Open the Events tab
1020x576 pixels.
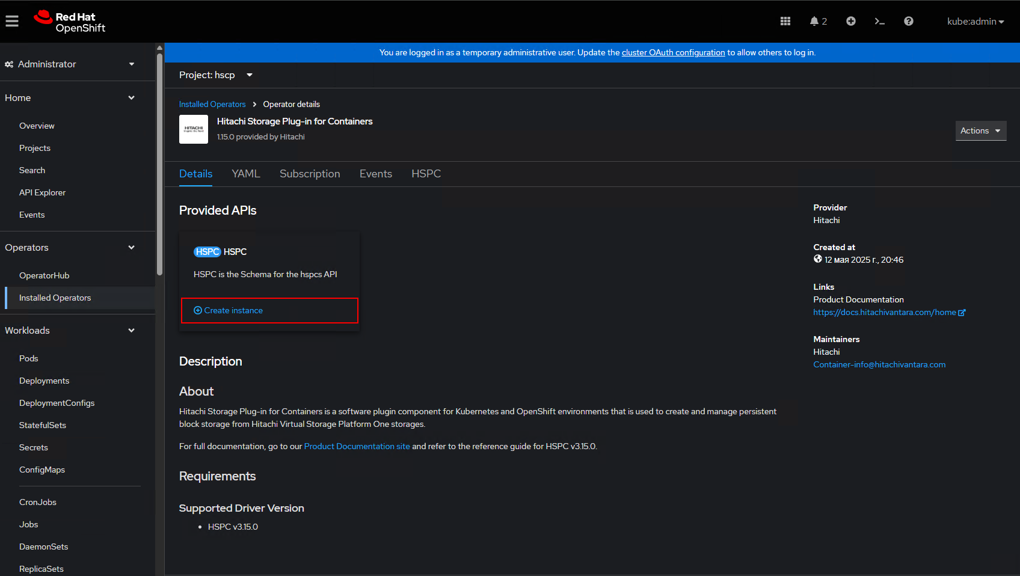point(376,174)
